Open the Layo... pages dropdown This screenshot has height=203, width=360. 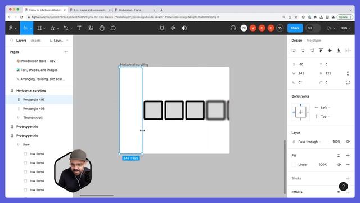pyautogui.click(x=58, y=41)
